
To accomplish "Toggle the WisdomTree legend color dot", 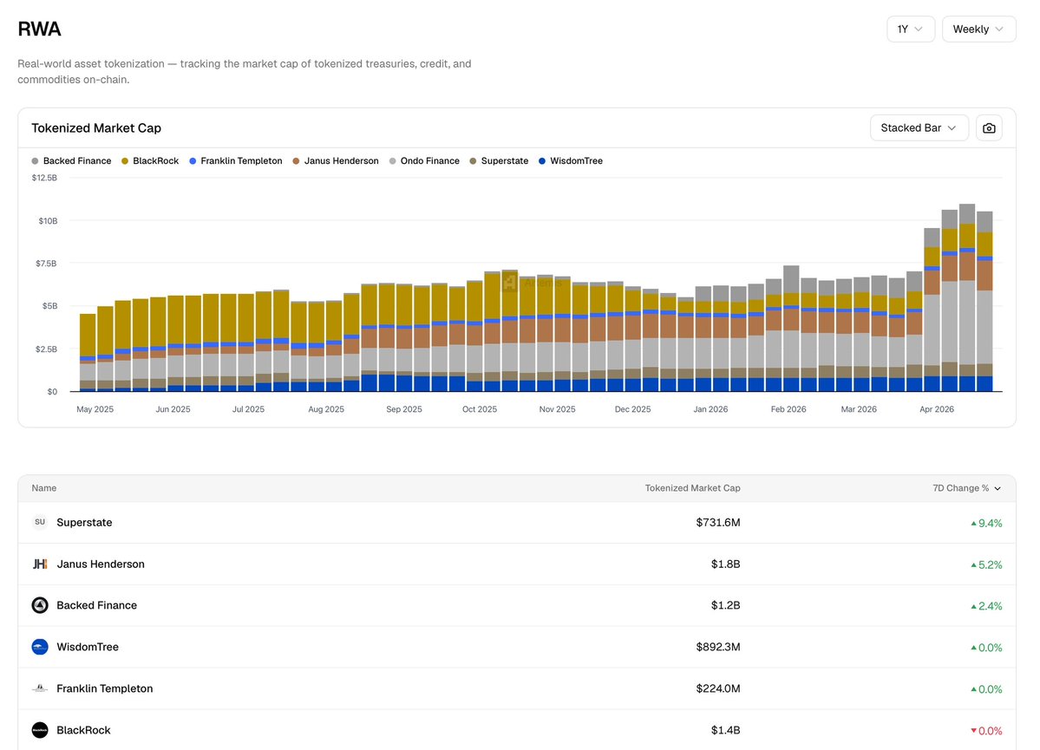I will click(542, 161).
